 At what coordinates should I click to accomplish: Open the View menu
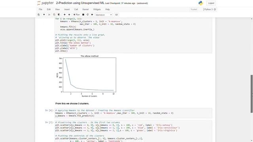pos(57,9)
